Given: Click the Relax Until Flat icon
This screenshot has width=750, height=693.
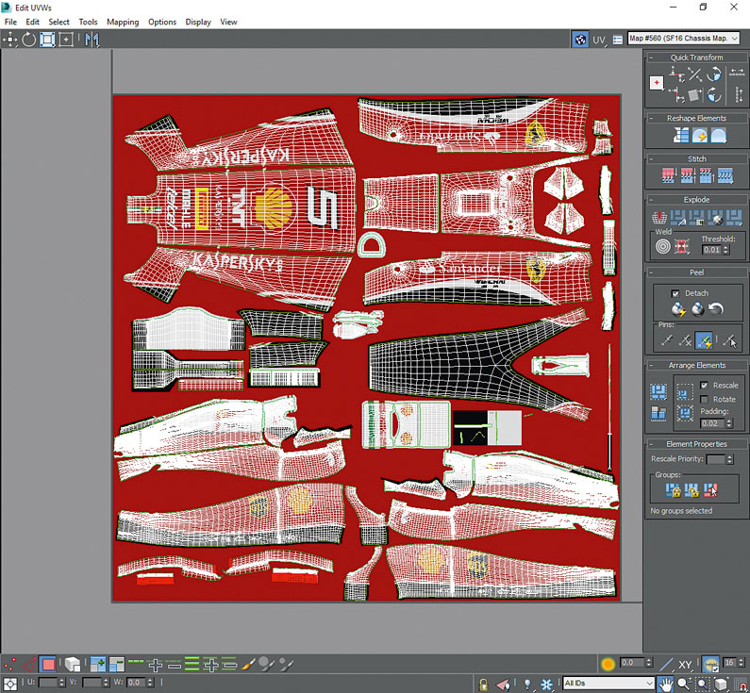Looking at the screenshot, I should (x=699, y=135).
